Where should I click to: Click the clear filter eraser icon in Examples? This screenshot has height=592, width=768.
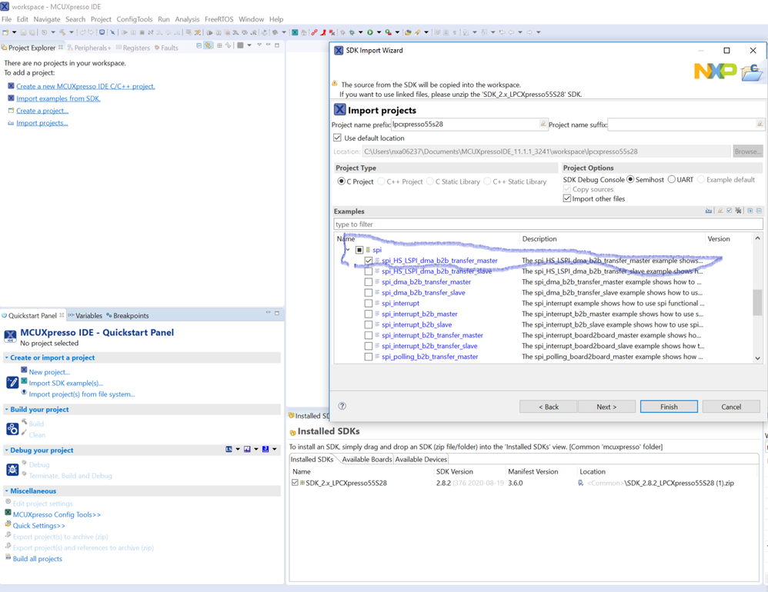[x=720, y=211]
